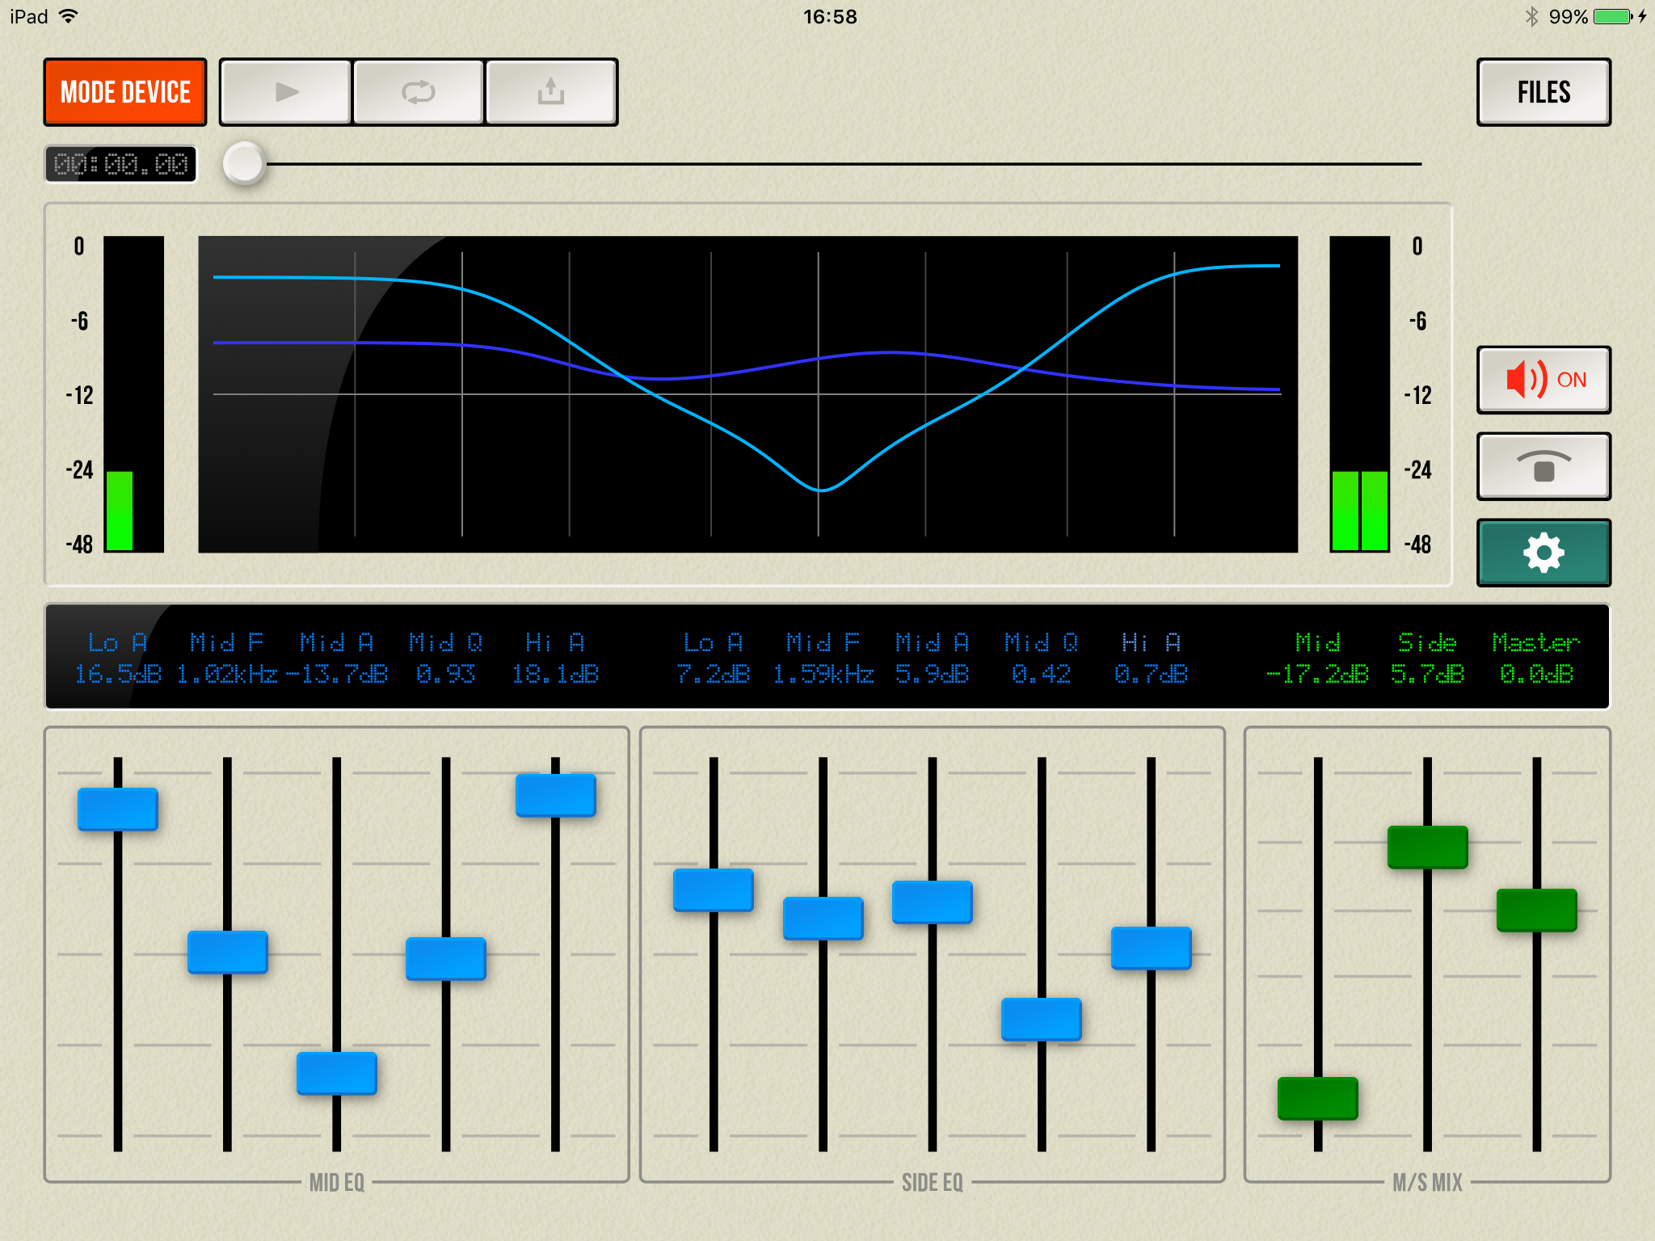Click the green M/S Mix Mid fader
The width and height of the screenshot is (1655, 1241).
[x=1318, y=1098]
